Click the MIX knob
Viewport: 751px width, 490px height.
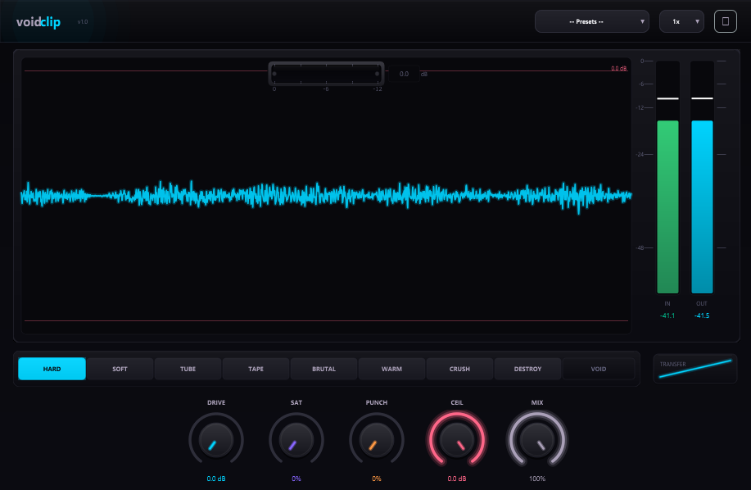(x=537, y=439)
